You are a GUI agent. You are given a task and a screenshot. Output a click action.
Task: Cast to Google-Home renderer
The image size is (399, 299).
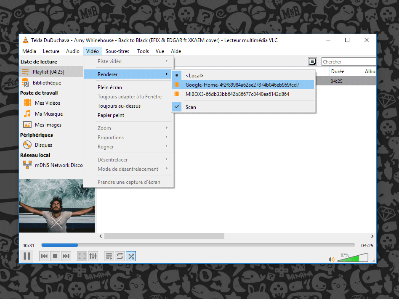tap(244, 85)
